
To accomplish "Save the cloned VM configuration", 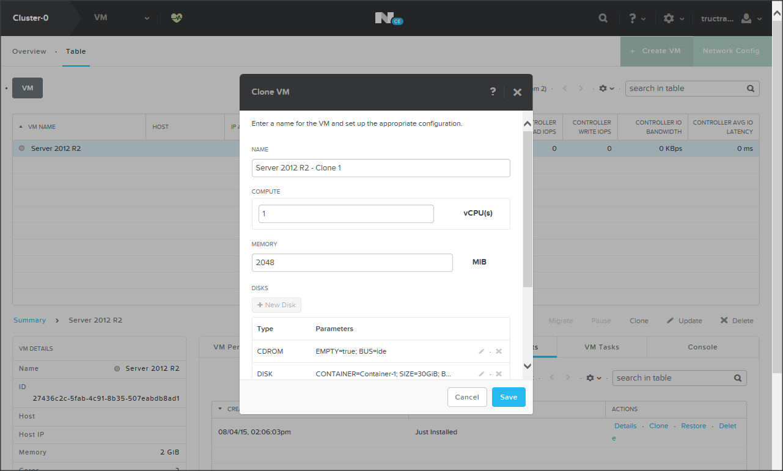I will (x=509, y=397).
